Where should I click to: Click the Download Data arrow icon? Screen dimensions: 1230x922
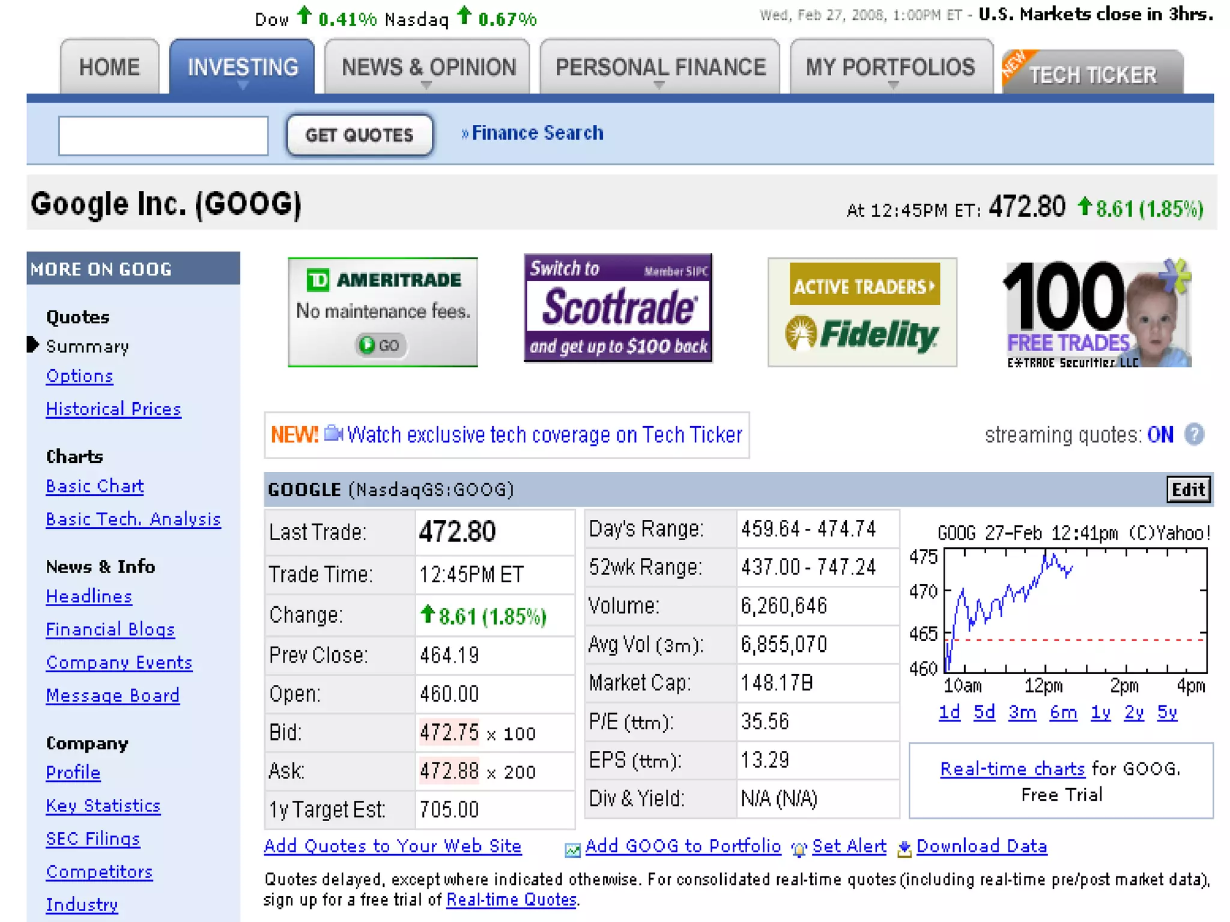coord(904,849)
